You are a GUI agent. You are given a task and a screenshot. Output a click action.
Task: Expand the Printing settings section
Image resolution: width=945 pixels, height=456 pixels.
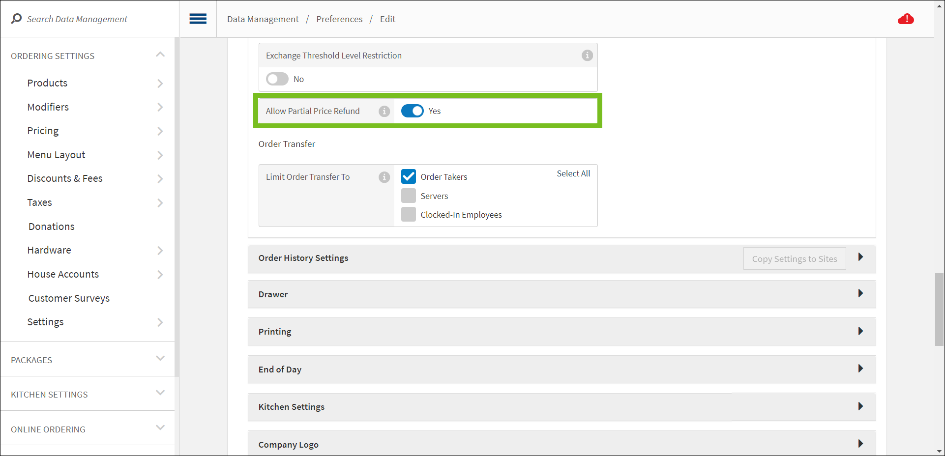coord(860,331)
